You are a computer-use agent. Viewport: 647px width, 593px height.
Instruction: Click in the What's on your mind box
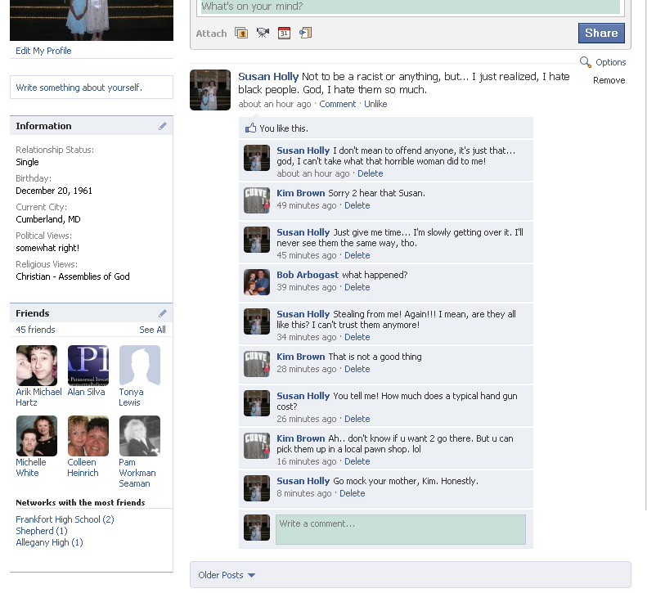click(x=410, y=7)
